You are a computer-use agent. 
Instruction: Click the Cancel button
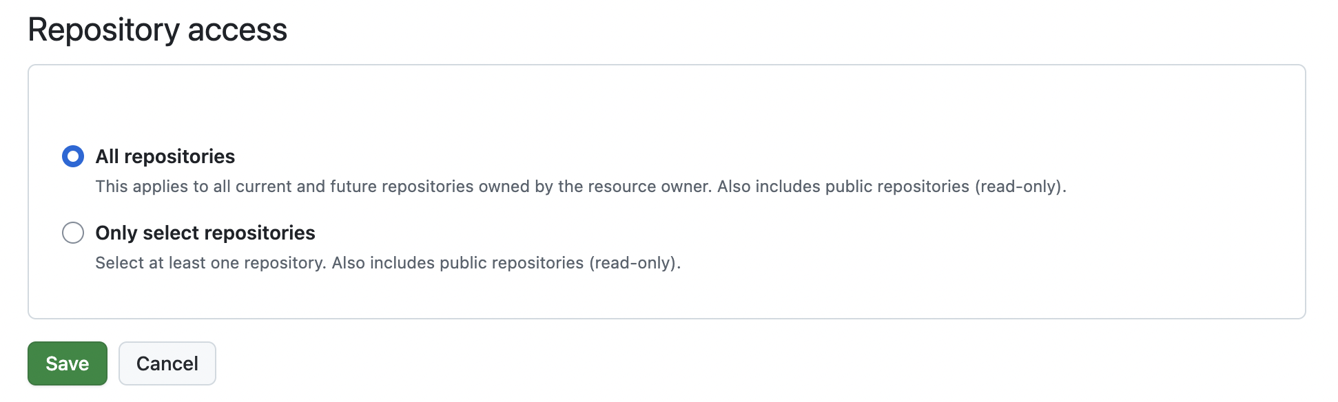point(167,363)
